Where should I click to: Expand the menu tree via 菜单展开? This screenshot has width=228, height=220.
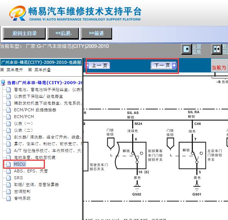point(15,70)
